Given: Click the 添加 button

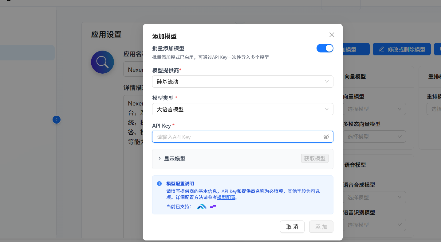Looking at the screenshot, I should point(321,227).
